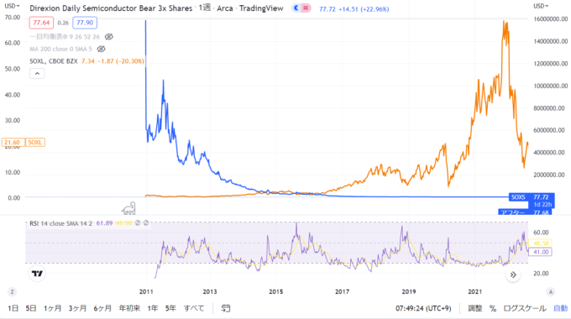Click the アフター 77.68 after-hours label
The height and width of the screenshot is (319, 571).
pyautogui.click(x=525, y=212)
